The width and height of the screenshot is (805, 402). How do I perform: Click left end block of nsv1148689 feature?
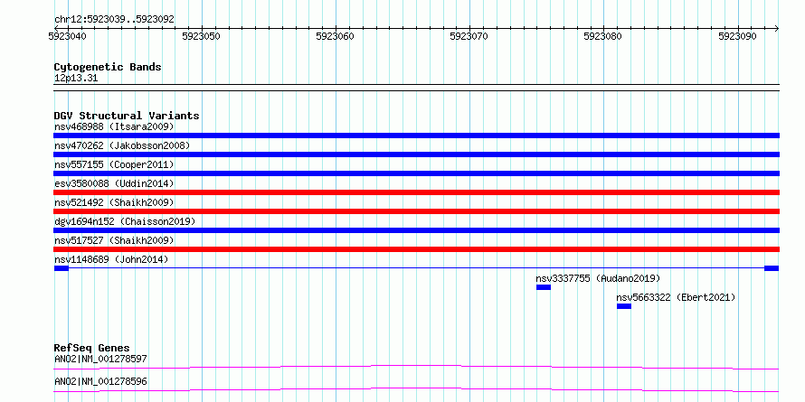[62, 268]
